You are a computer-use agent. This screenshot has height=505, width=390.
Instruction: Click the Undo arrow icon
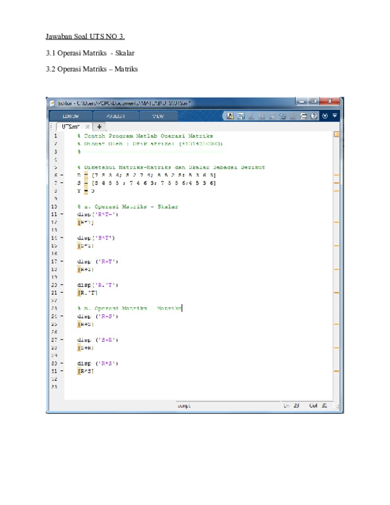(x=283, y=116)
